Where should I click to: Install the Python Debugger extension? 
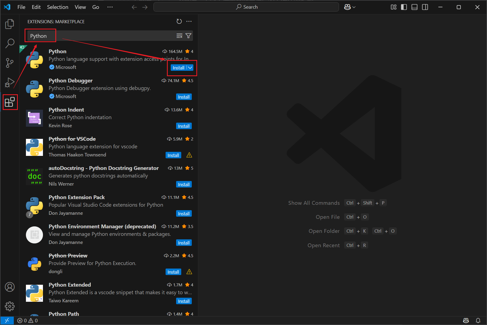coord(184,97)
